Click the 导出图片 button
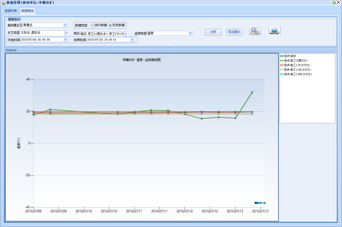This screenshot has height=227, width=342. click(234, 32)
